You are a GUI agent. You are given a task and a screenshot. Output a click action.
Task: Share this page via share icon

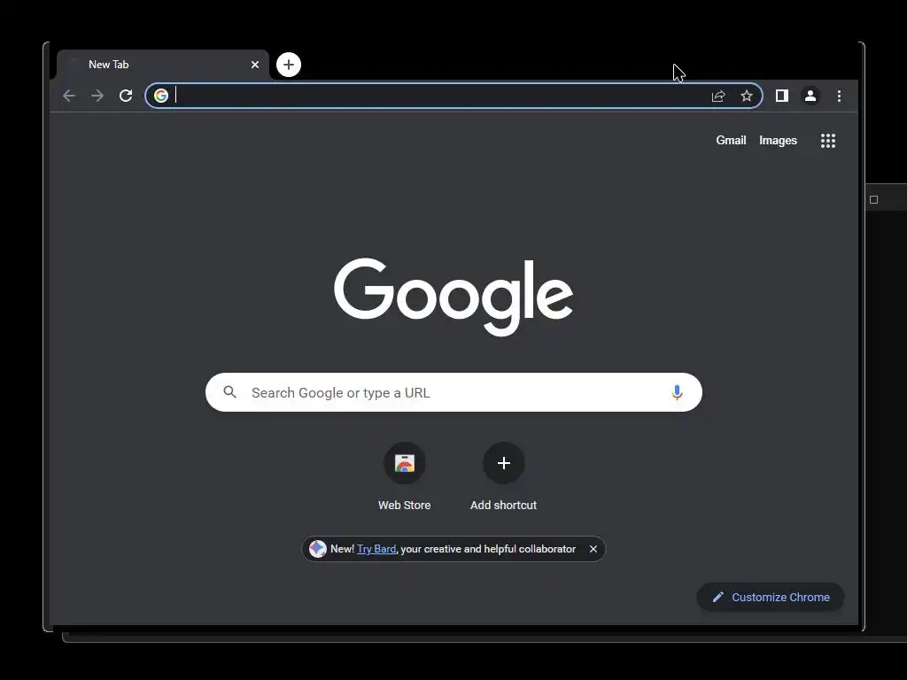(x=718, y=96)
